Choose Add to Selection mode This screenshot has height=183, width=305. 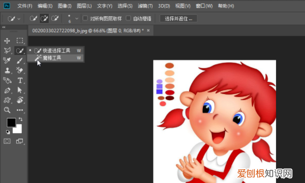(44, 18)
